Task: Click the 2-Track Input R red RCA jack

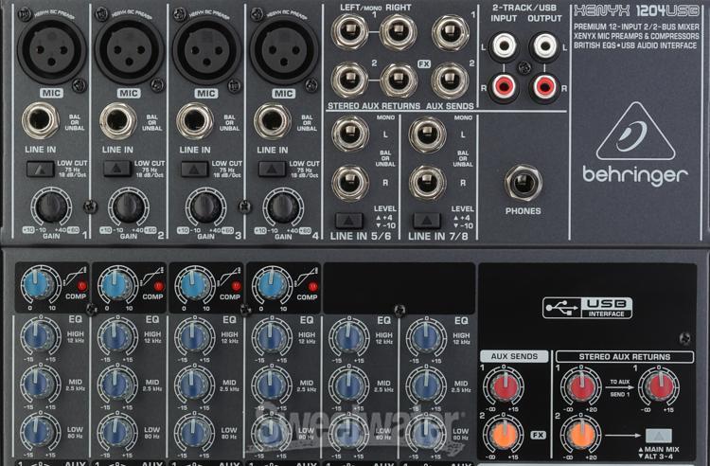Action: (504, 86)
